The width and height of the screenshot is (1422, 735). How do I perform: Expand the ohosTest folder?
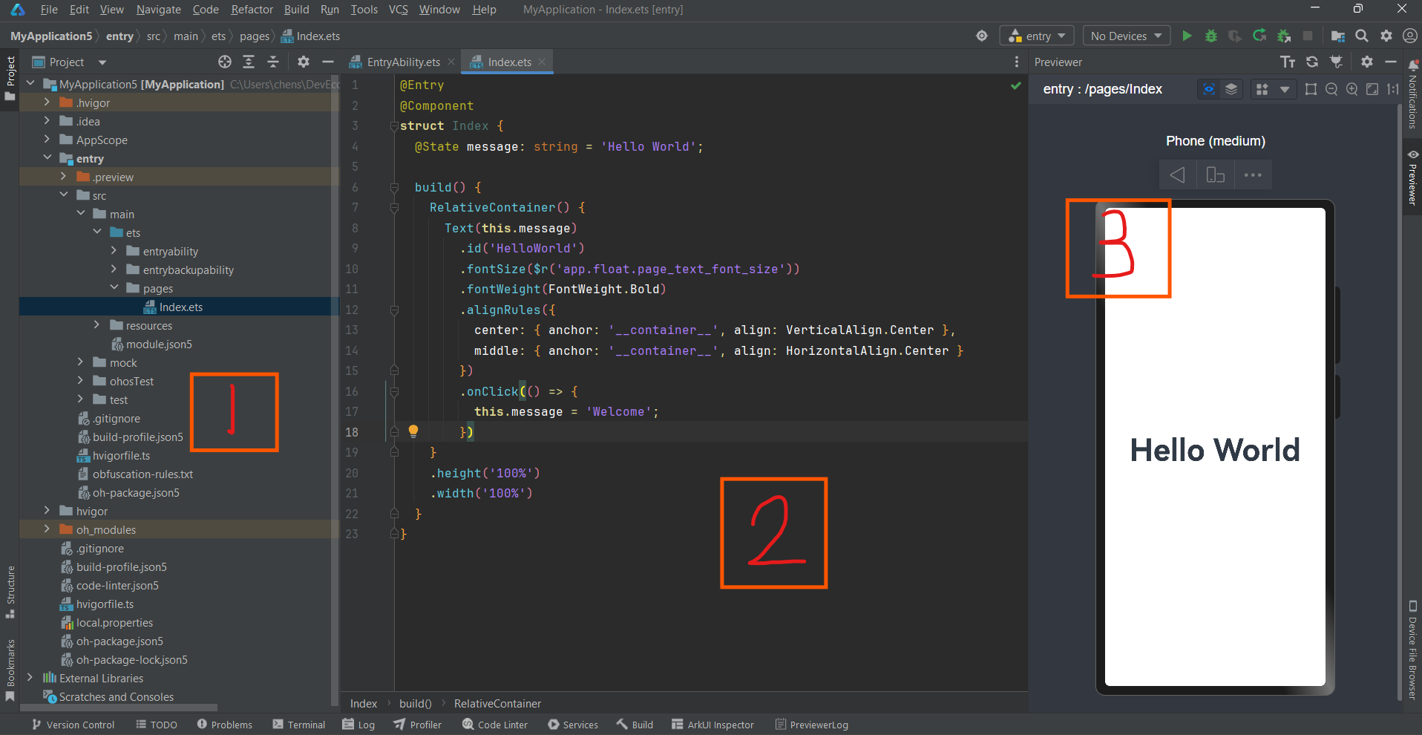(80, 380)
